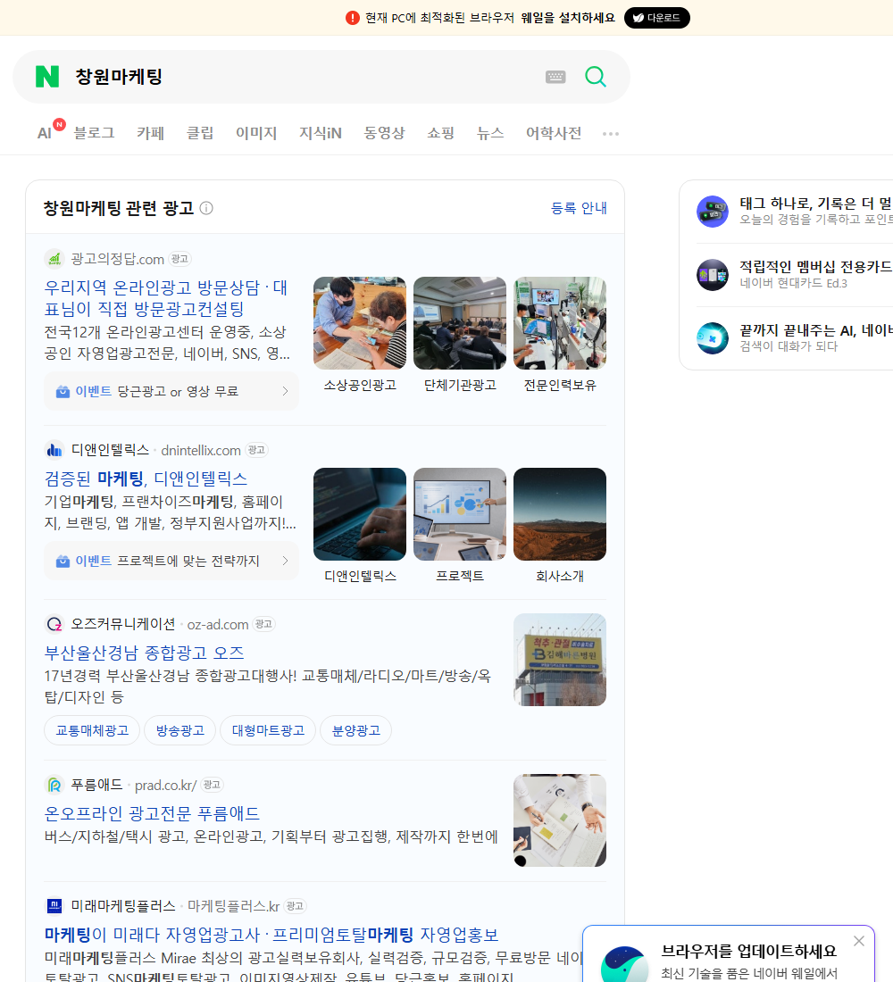Open the 오즈커뮤니케이션 billboard thumbnail
The height and width of the screenshot is (982, 893).
click(560, 660)
